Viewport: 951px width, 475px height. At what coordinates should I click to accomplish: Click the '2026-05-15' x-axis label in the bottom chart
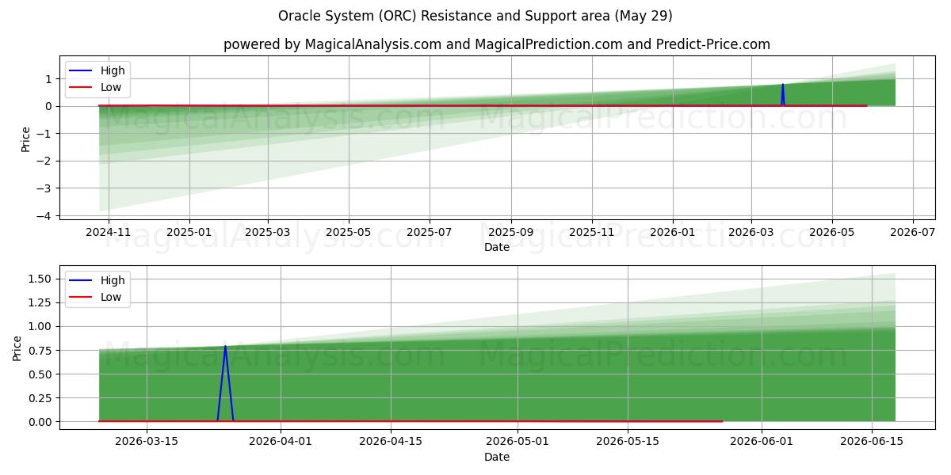(628, 443)
